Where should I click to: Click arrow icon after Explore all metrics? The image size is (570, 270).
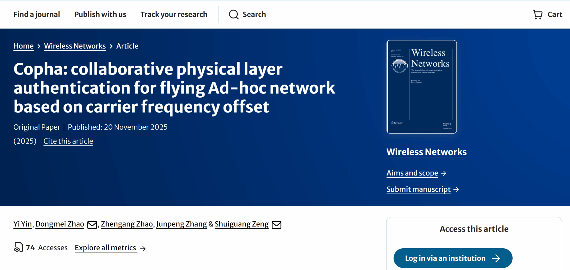[143, 248]
